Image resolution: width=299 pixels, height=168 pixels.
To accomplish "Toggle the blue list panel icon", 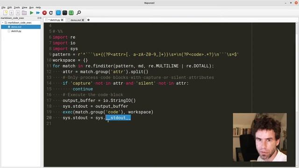I will pos(58,13).
